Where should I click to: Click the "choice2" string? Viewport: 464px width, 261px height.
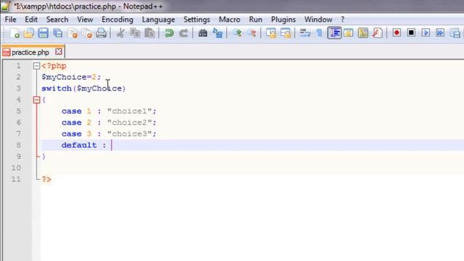(130, 123)
